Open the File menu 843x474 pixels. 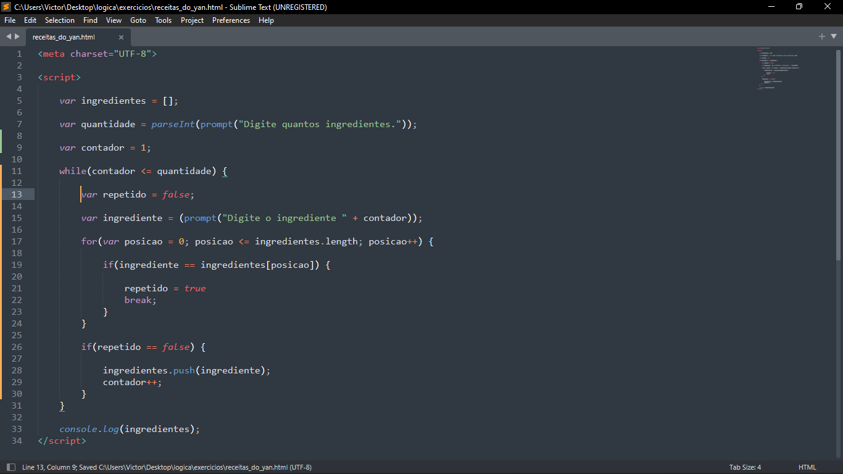click(10, 20)
